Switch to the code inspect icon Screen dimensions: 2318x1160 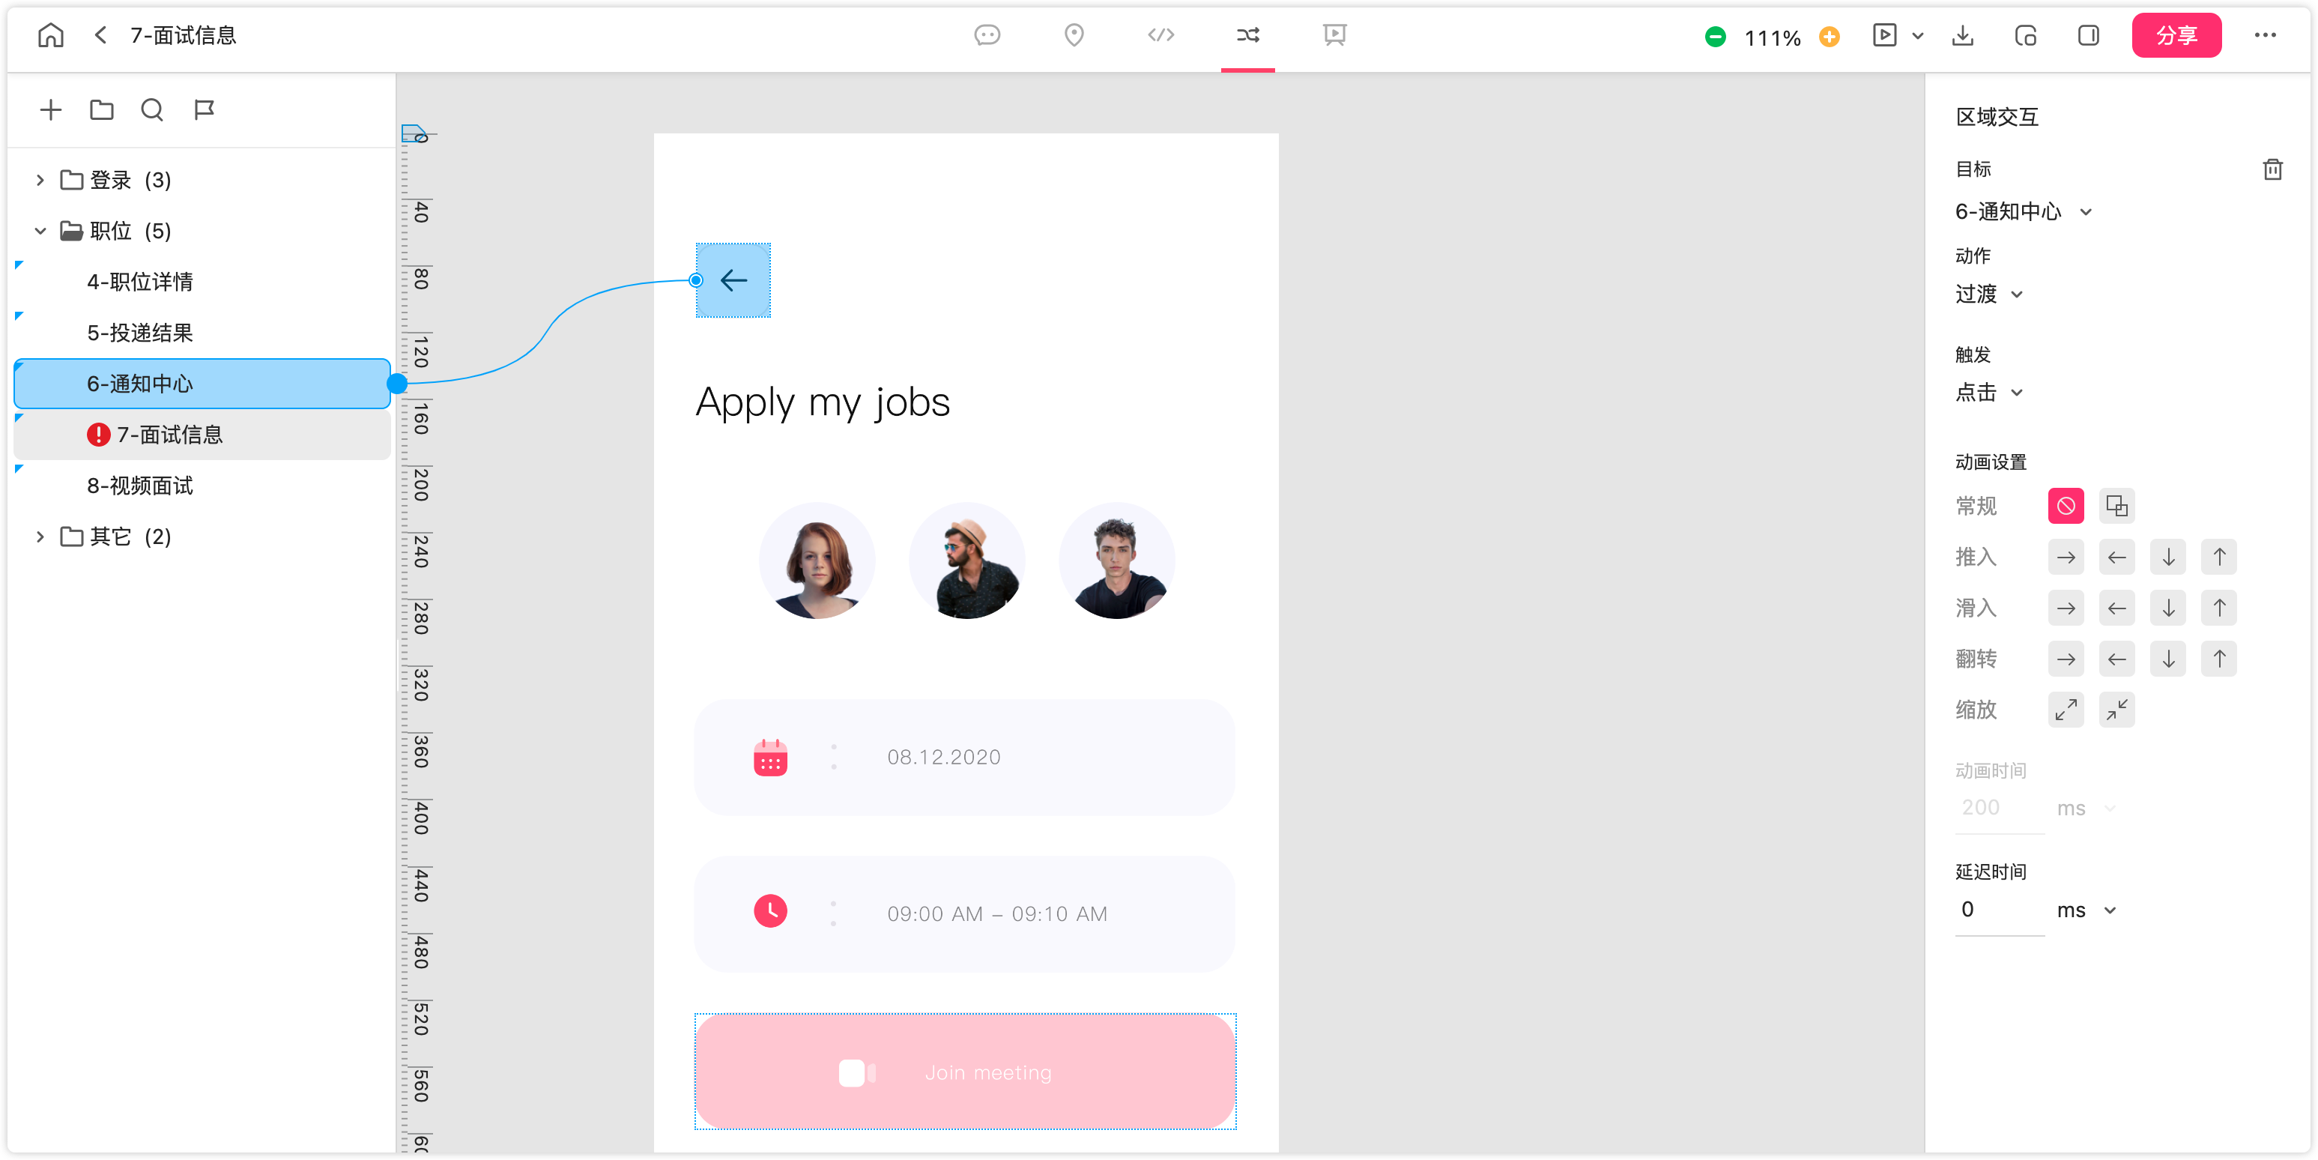point(1160,35)
